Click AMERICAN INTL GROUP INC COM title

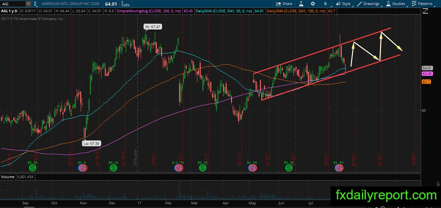point(71,4)
